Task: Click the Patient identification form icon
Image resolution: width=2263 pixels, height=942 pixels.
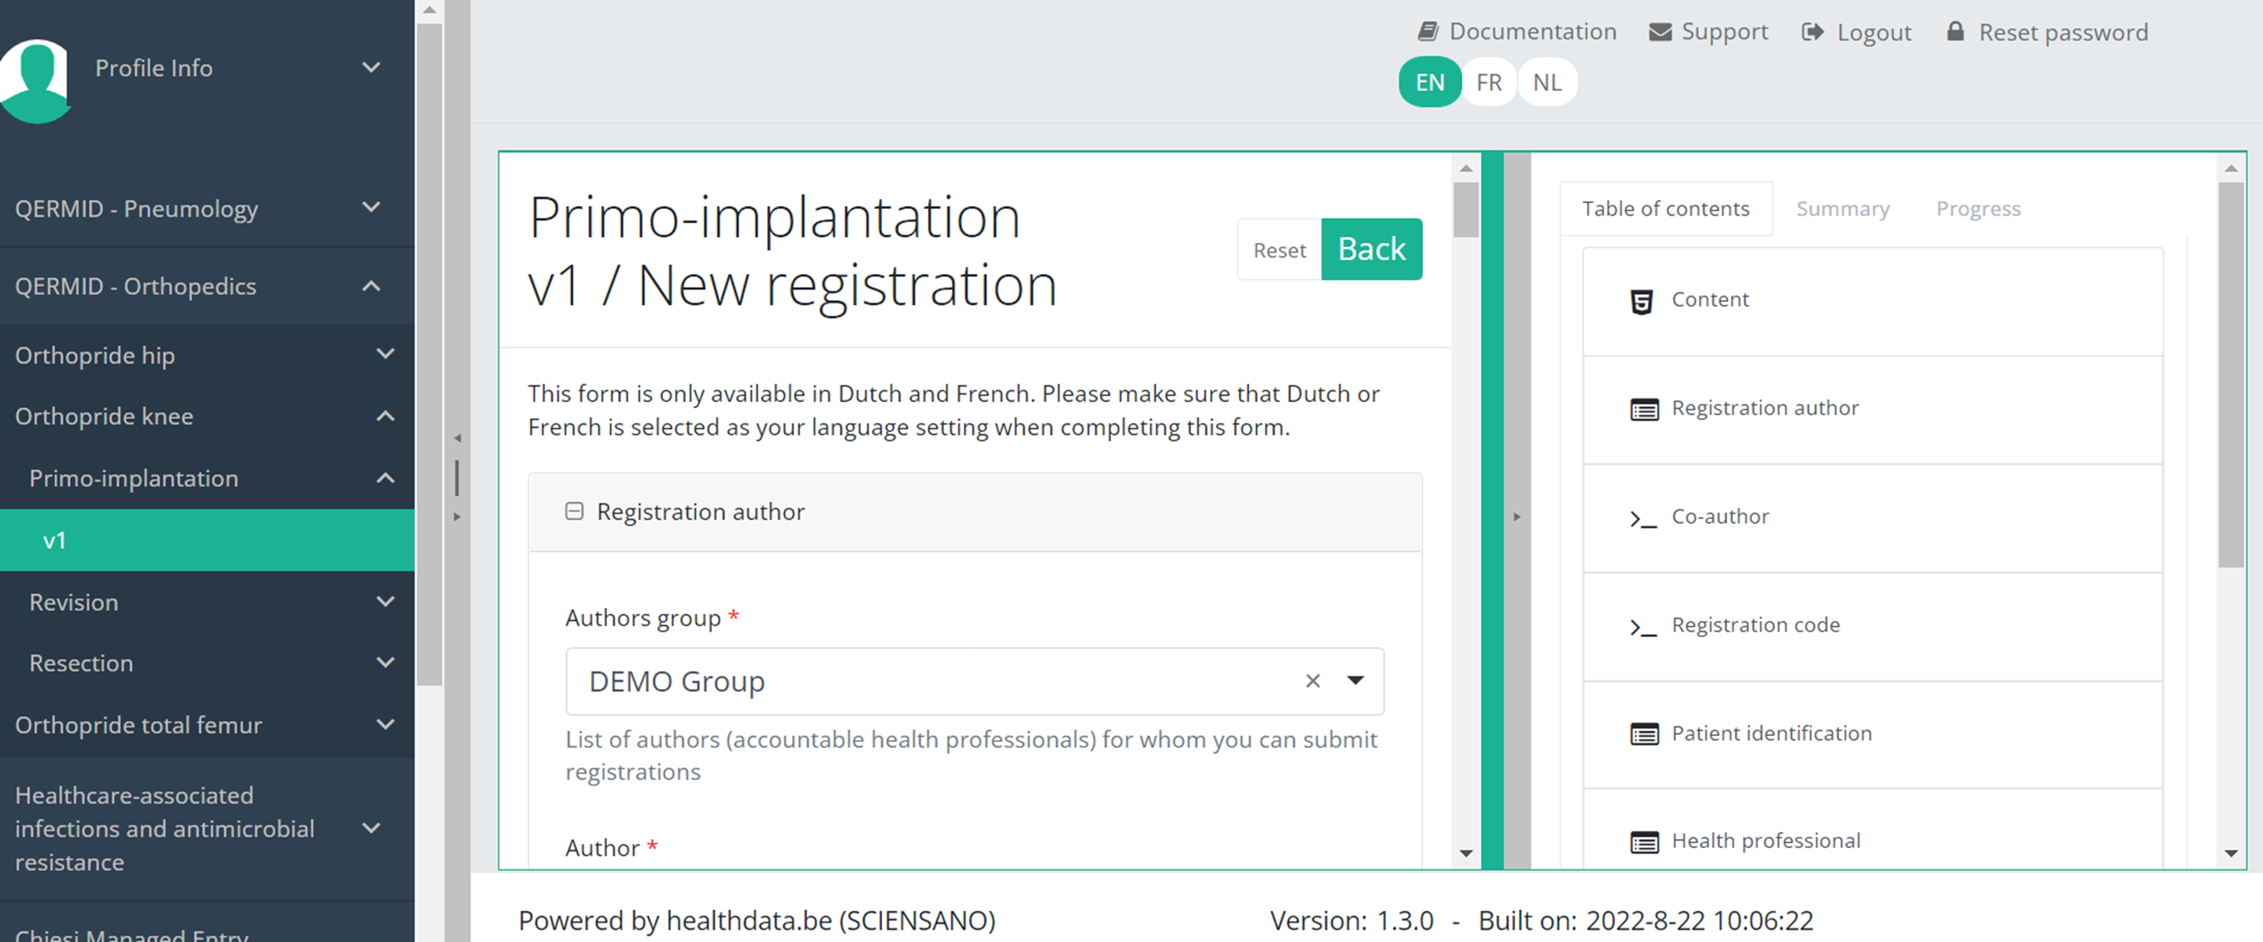Action: coord(1644,735)
